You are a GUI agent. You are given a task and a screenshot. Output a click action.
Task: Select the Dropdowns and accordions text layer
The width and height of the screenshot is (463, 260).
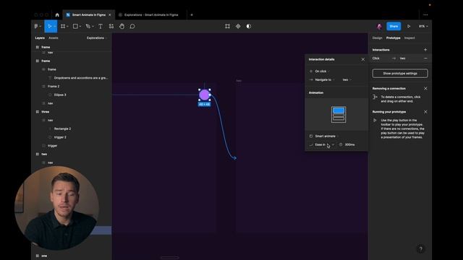(81, 78)
